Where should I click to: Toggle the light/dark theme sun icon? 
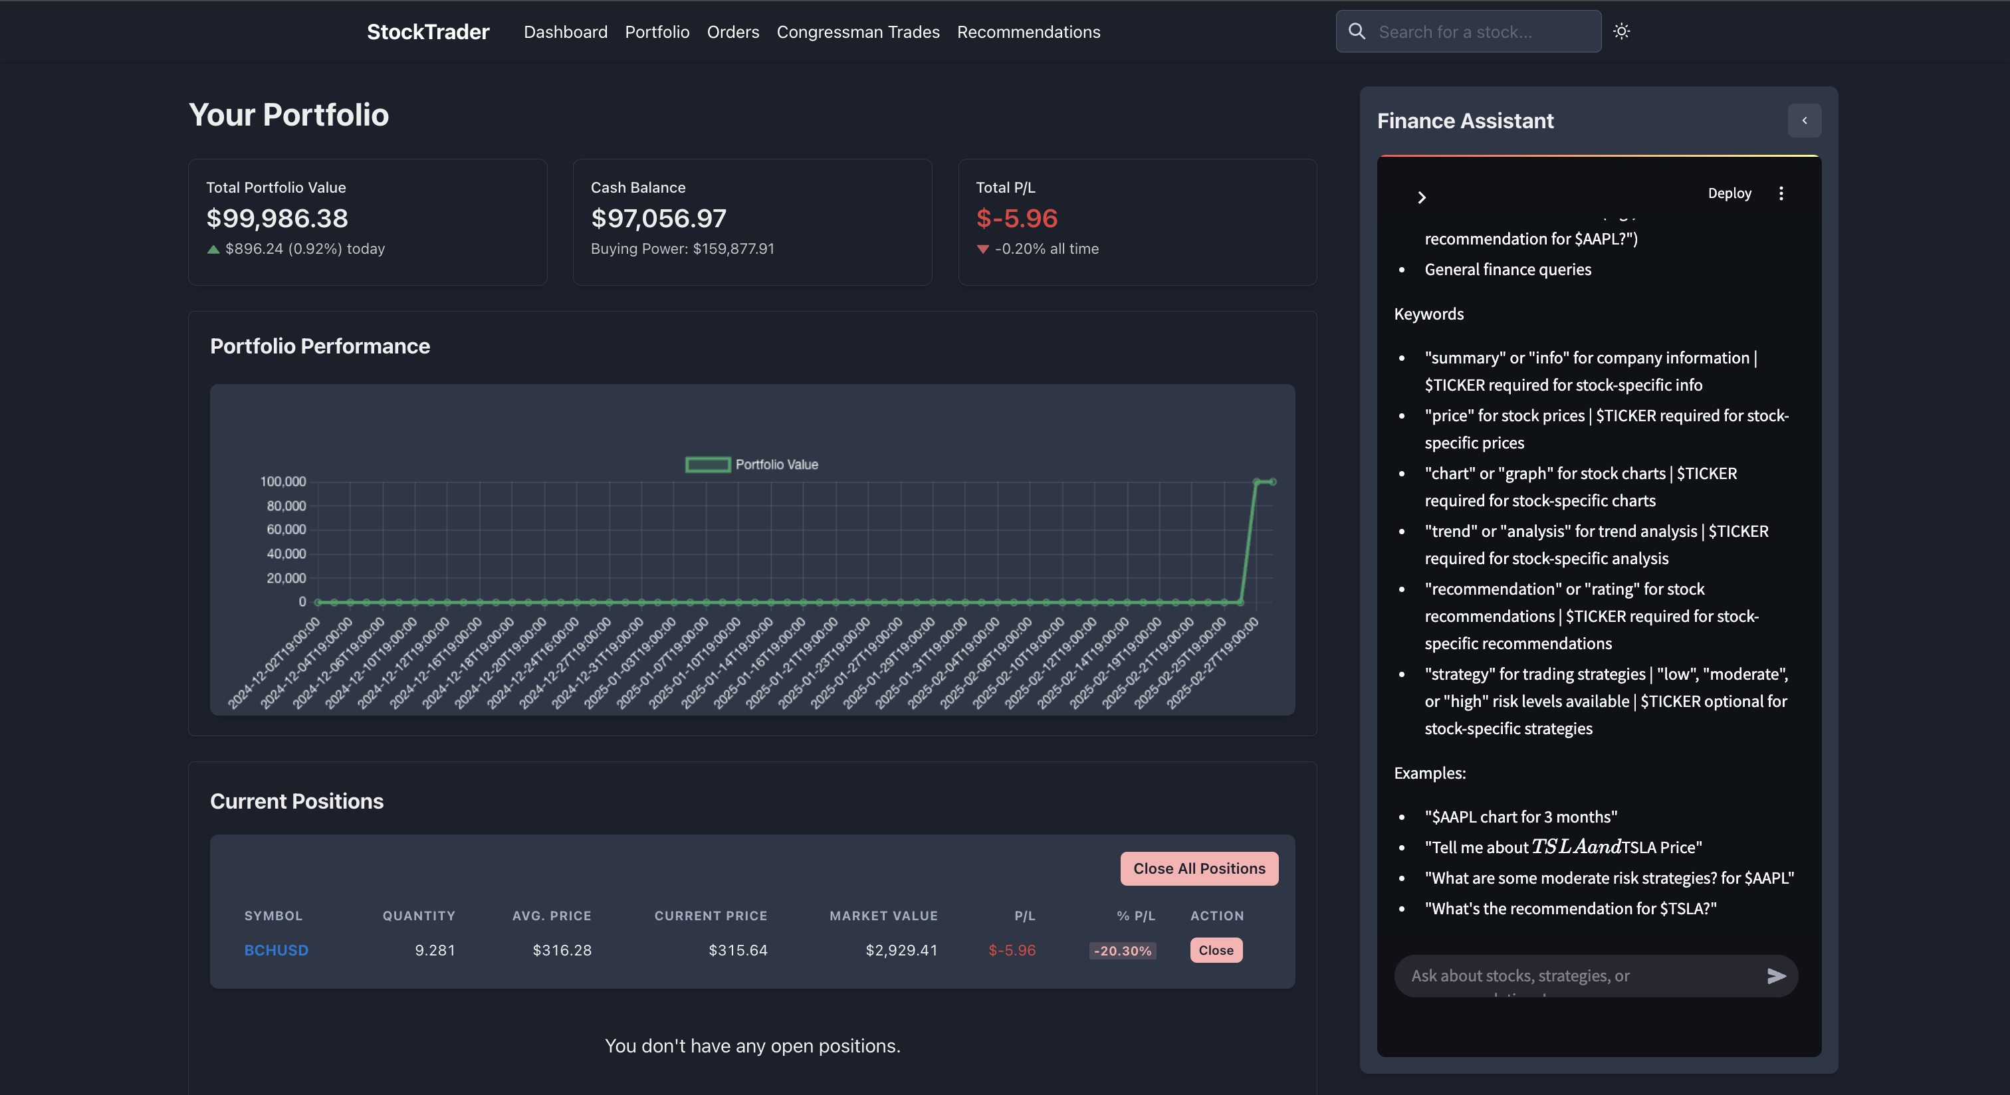tap(1621, 31)
